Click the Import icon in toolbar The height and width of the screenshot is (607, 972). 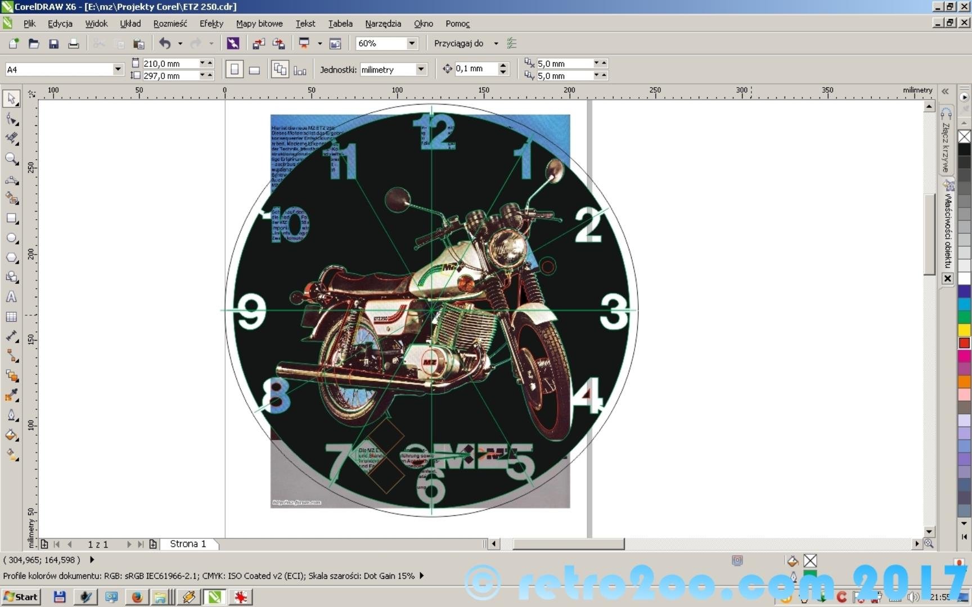coord(259,43)
